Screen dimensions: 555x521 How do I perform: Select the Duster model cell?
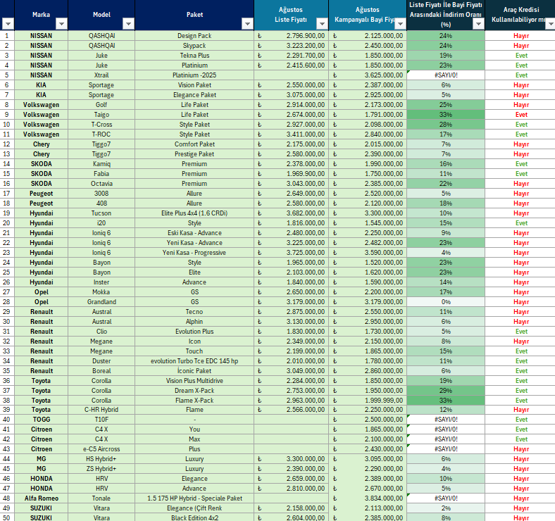click(101, 361)
